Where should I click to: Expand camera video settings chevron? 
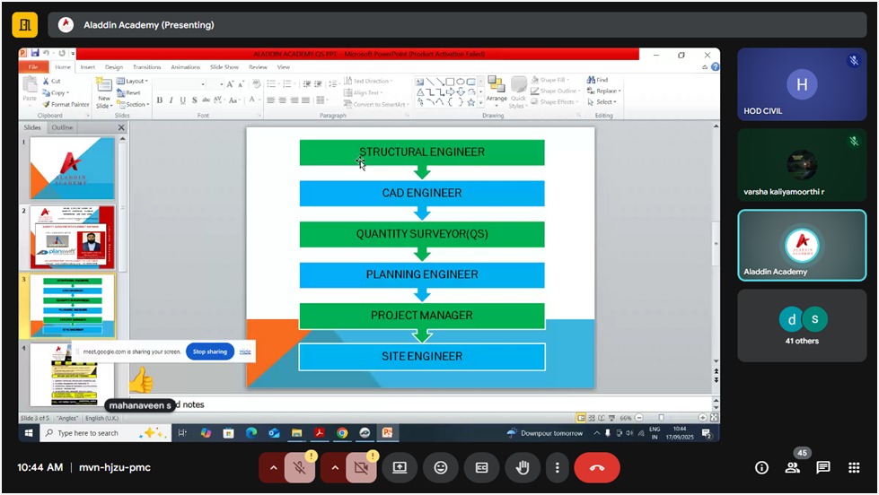(x=334, y=467)
